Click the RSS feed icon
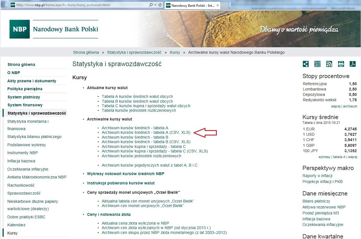 click(x=329, y=64)
